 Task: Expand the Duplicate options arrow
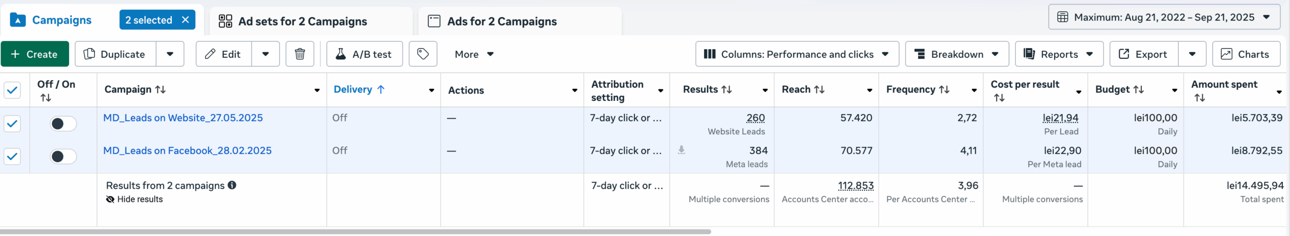170,54
